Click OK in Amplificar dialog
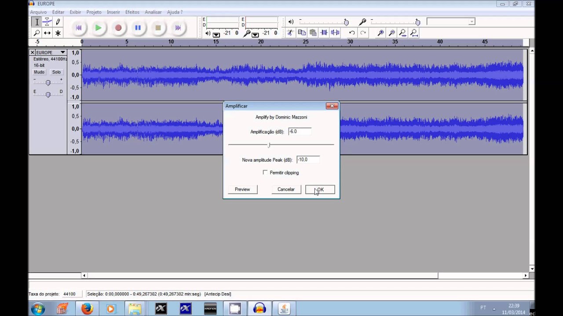 320,190
